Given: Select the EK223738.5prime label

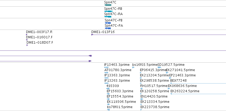Looking at the screenshot, I should [x=155, y=107].
